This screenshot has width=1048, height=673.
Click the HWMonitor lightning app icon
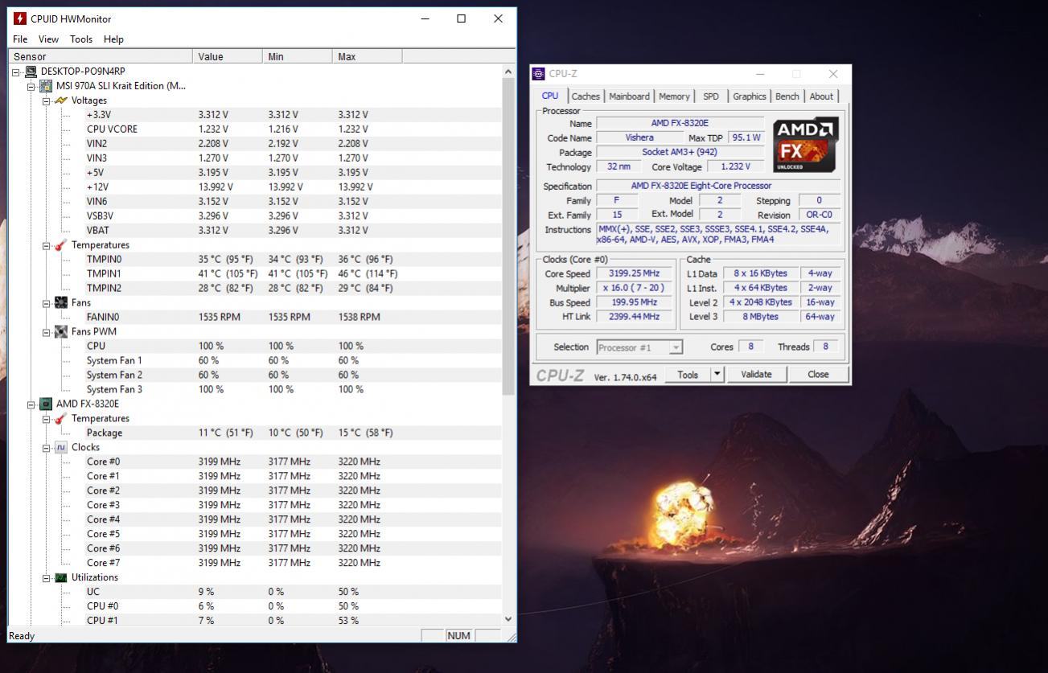tap(20, 18)
